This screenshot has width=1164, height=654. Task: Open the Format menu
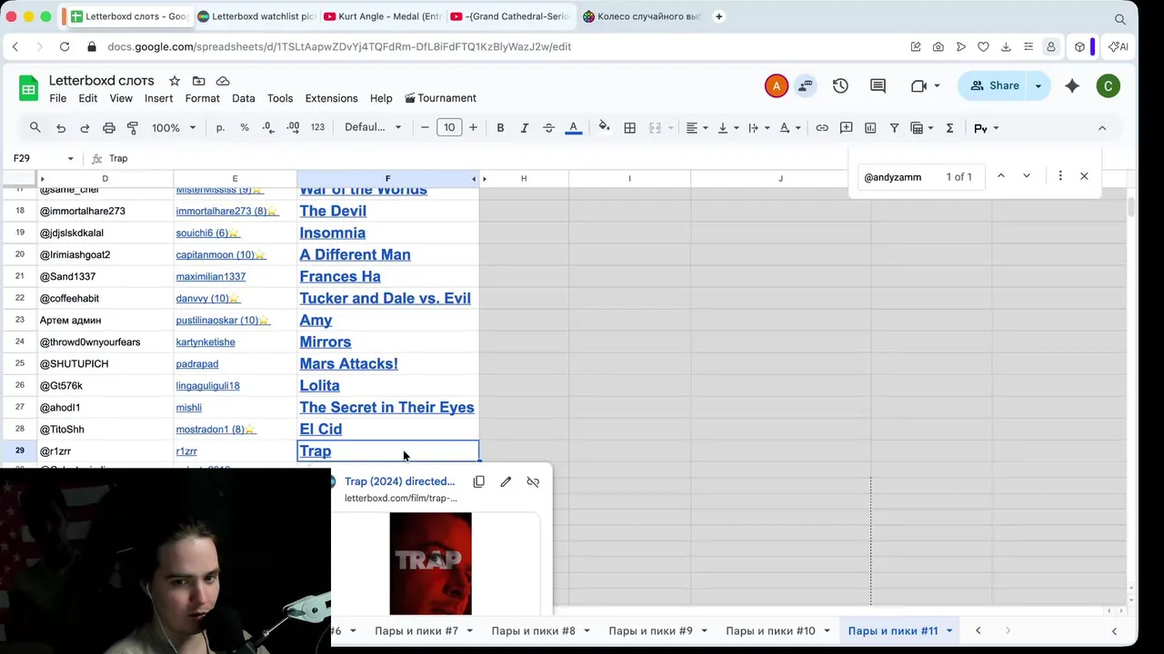coord(203,98)
